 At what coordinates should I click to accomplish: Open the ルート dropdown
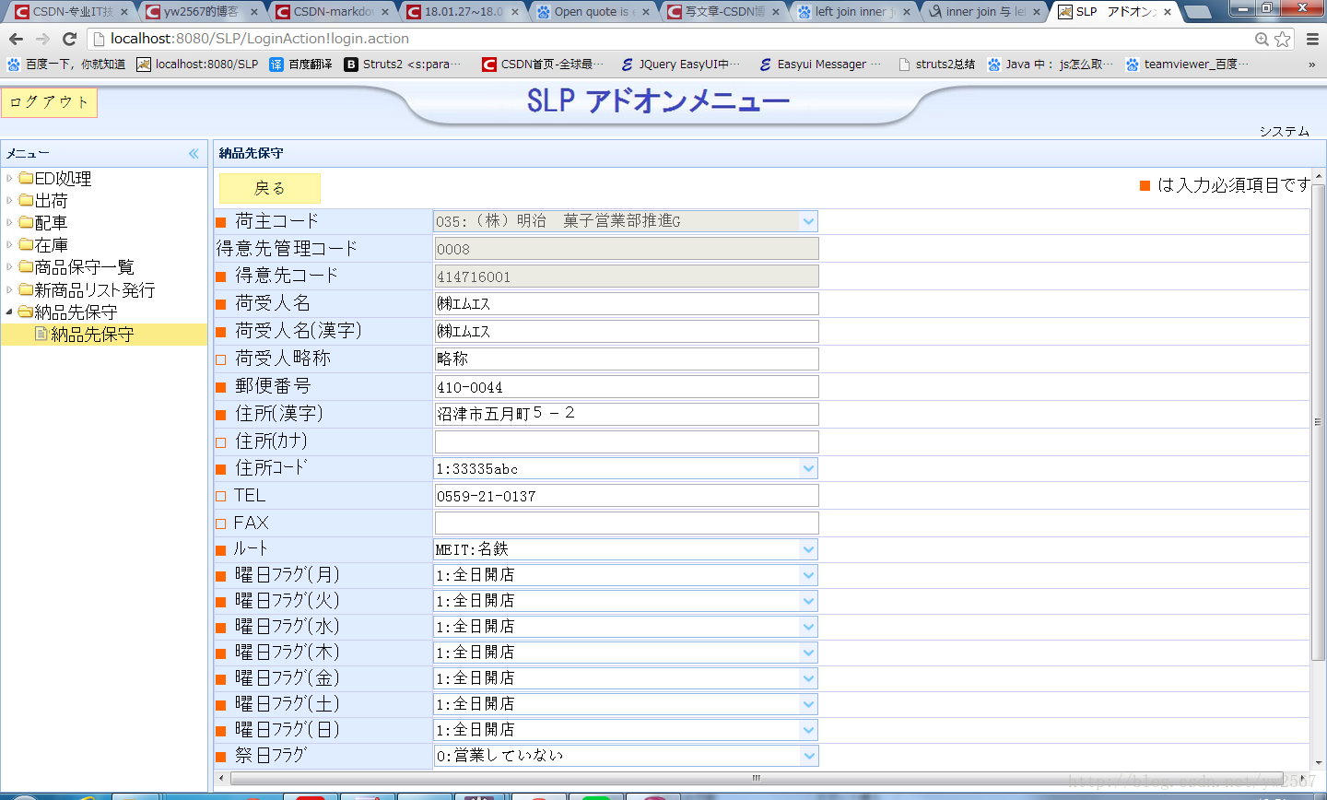tap(808, 549)
